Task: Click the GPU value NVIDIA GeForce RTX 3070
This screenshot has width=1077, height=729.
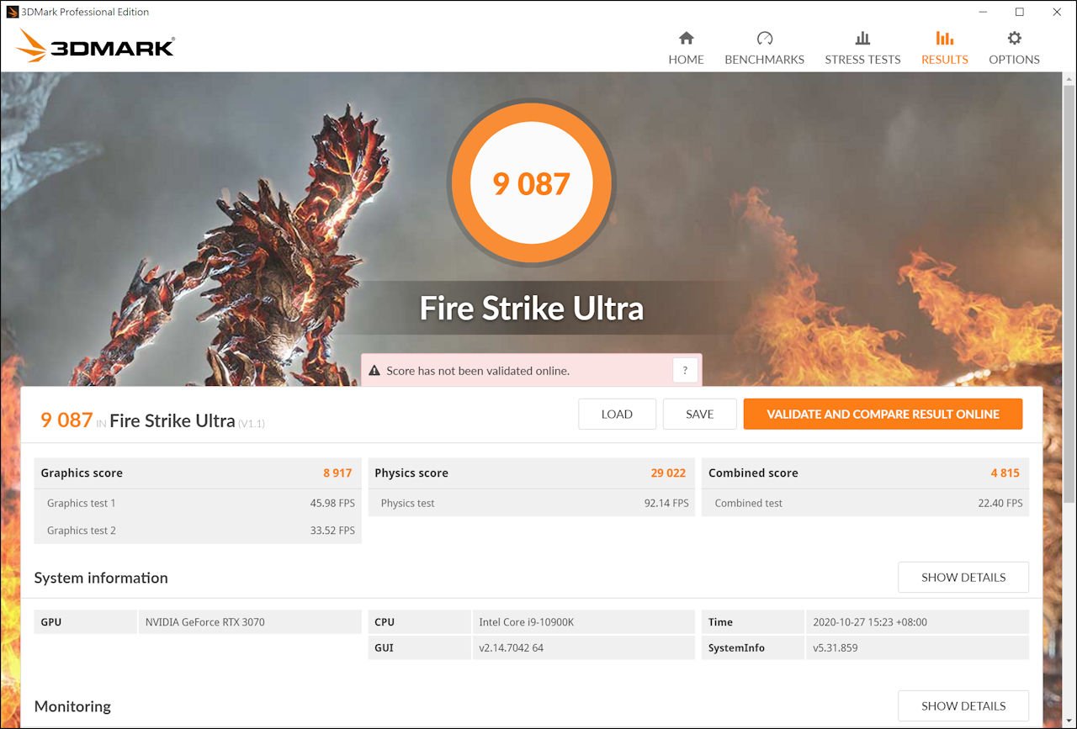Action: [x=204, y=622]
